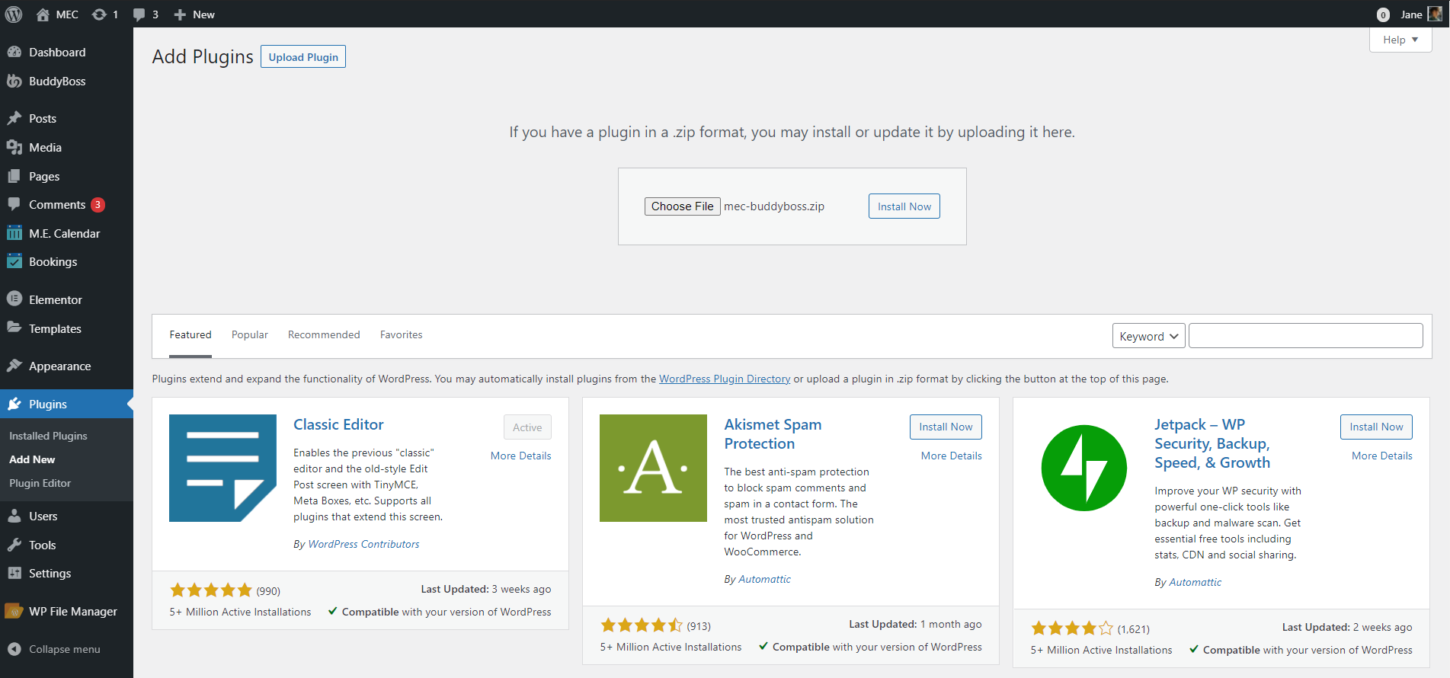The height and width of the screenshot is (678, 1450).
Task: Click the Bookings checkmark icon
Action: pyautogui.click(x=14, y=261)
